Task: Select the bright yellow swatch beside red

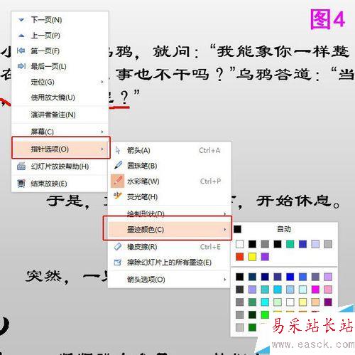Action: coord(252,257)
